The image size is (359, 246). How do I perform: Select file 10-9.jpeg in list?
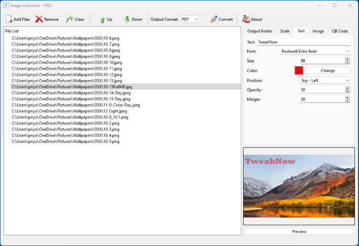pyautogui.click(x=66, y=56)
